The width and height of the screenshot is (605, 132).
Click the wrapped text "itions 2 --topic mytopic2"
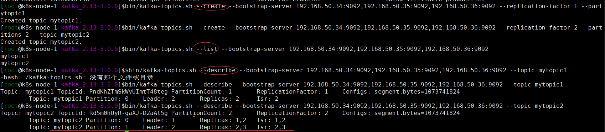coord(45,35)
